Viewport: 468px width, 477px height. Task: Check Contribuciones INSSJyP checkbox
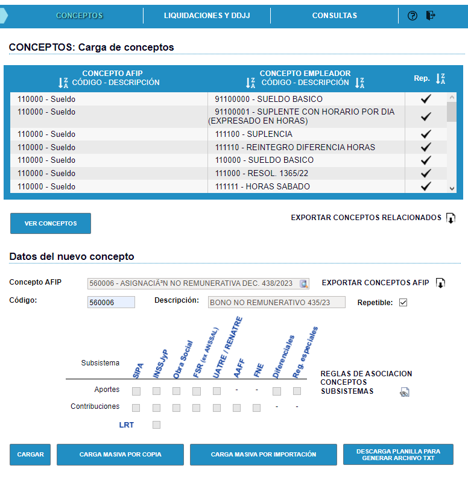(x=156, y=408)
